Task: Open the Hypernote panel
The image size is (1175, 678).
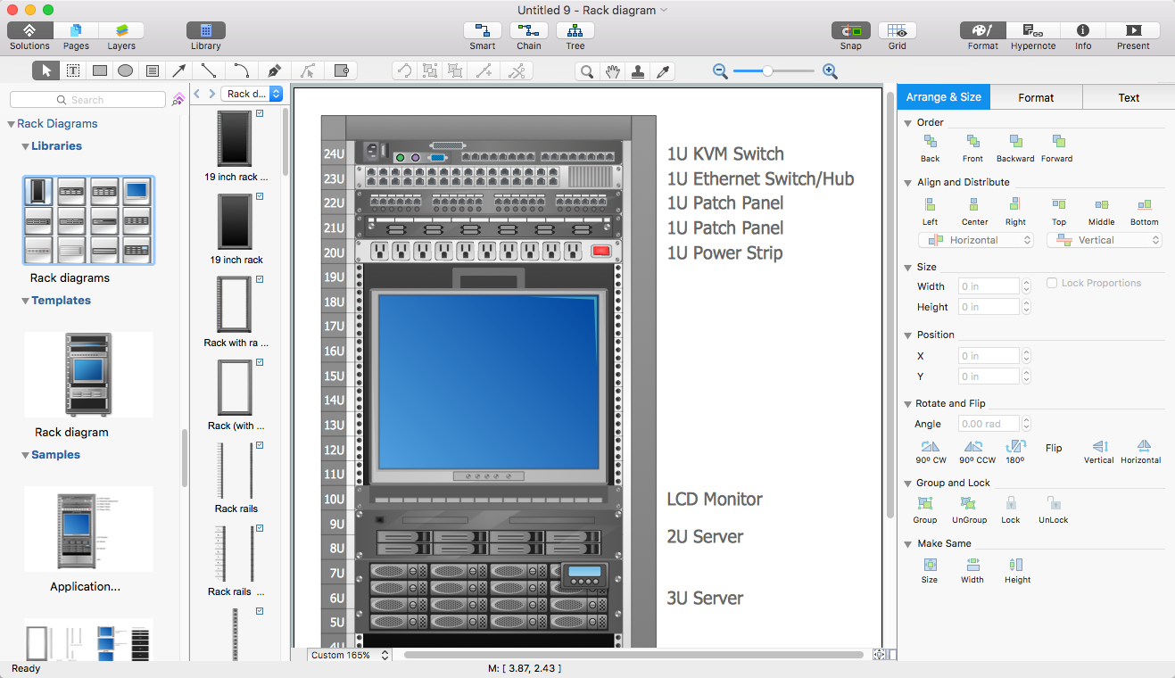Action: point(1032,31)
